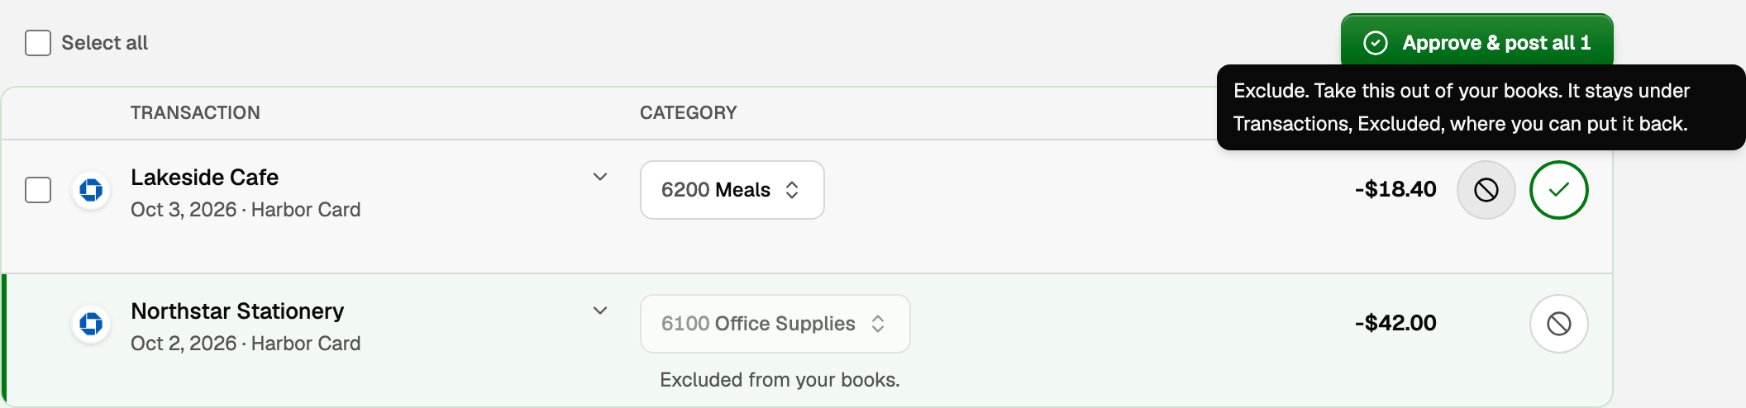The height and width of the screenshot is (408, 1746).
Task: Click the bank logo next to Lakeside Cafe
Action: 91,190
